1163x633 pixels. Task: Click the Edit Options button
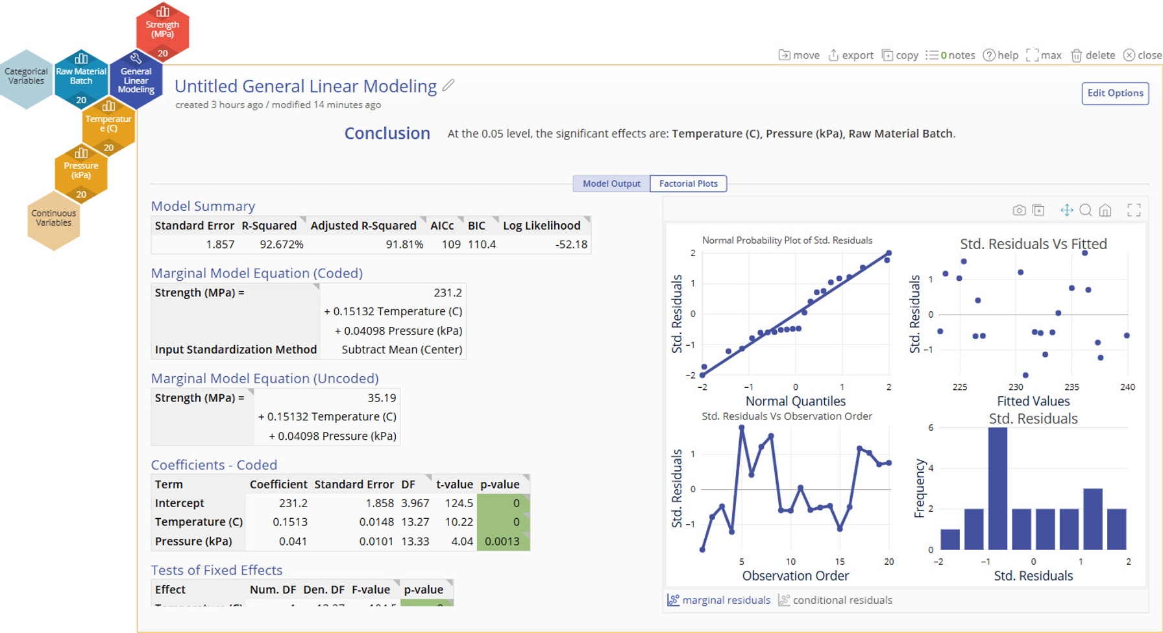coord(1115,93)
